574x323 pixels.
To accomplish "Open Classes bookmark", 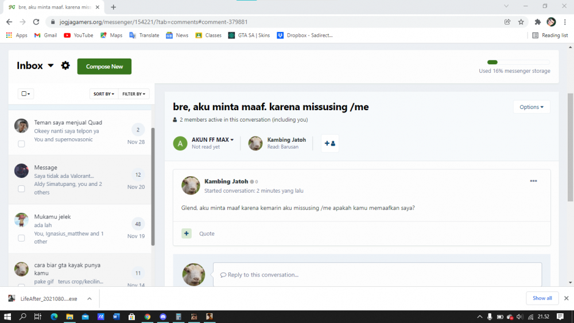I will 209,36.
